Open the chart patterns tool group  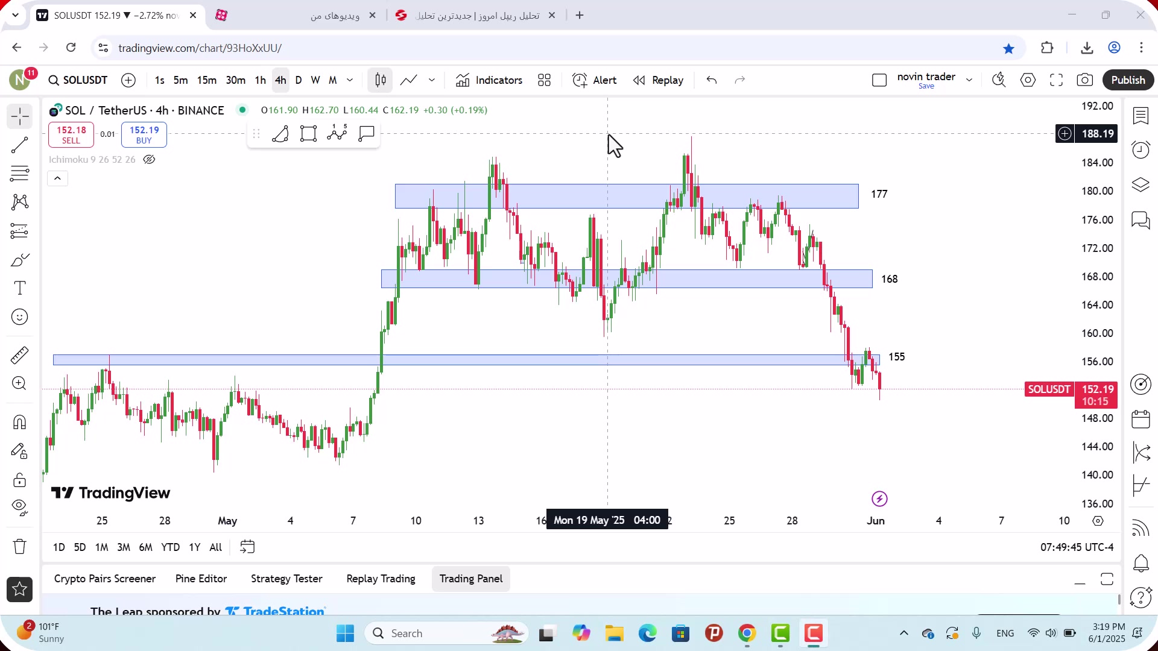click(x=20, y=202)
